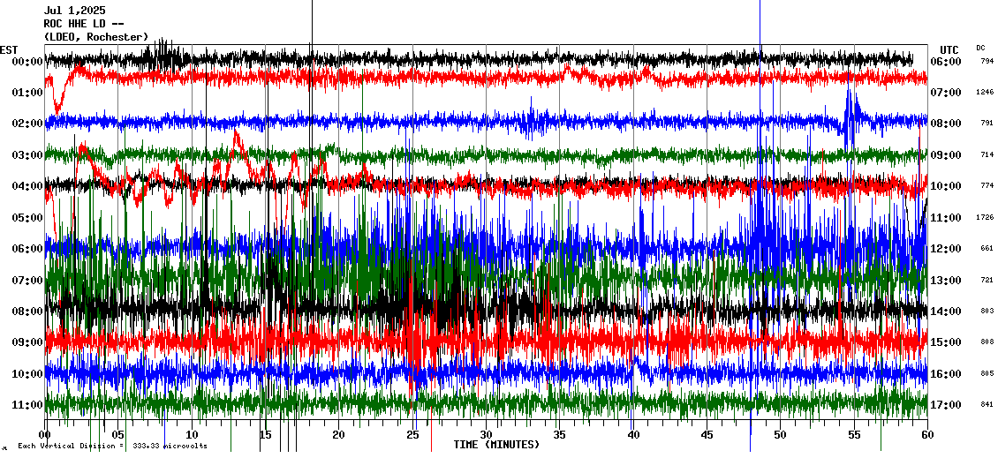This screenshot has height=458, width=998.
Task: Click the 25 minute mark on the time axis
Action: pyautogui.click(x=412, y=435)
